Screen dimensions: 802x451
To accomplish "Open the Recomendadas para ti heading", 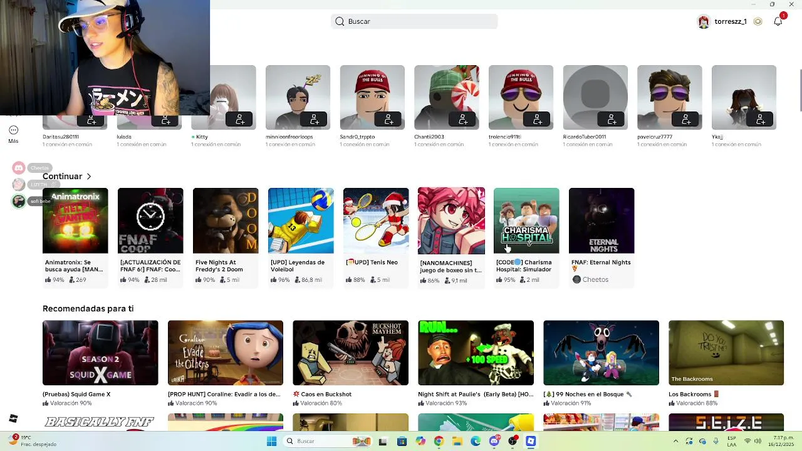I will (x=88, y=309).
